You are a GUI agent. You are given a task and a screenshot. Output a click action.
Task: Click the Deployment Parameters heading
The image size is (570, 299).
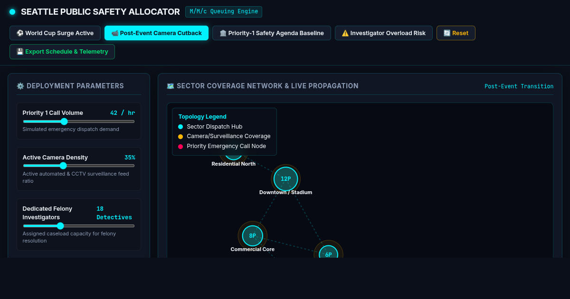pos(70,86)
